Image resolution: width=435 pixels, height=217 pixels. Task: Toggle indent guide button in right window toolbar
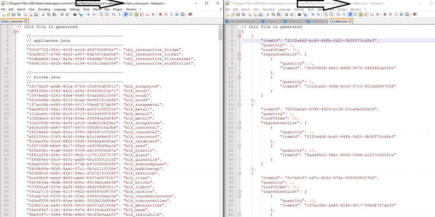pos(350,15)
